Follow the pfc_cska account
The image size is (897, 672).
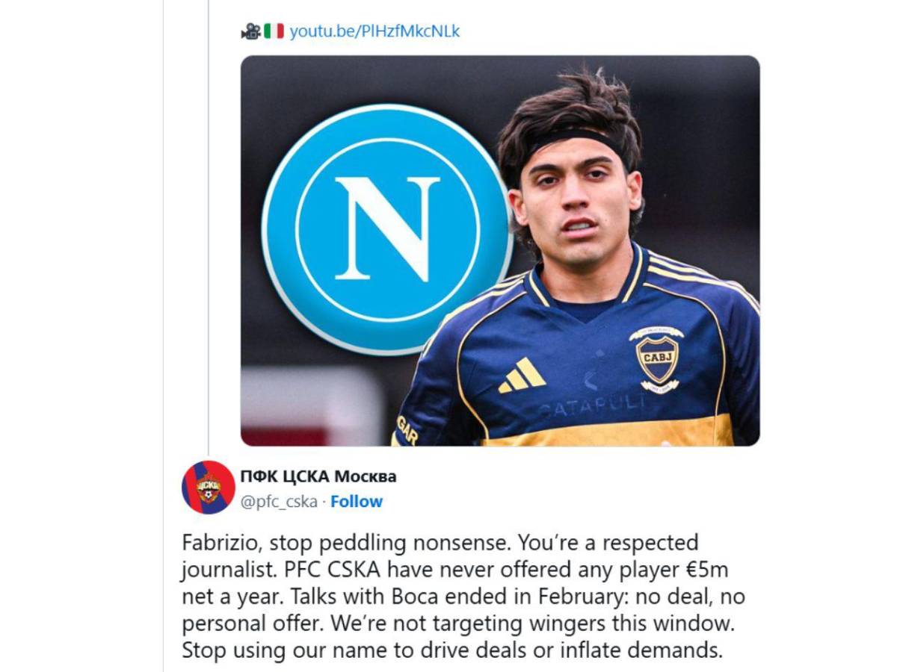[x=357, y=501]
